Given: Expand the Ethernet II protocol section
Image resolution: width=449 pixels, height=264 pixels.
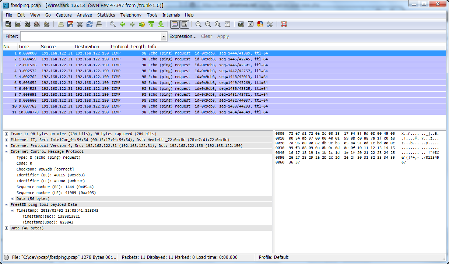Looking at the screenshot, I should coord(7,140).
